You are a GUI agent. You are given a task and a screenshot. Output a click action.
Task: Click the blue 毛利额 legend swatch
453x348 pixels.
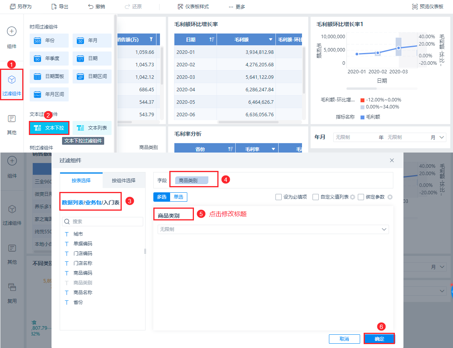click(362, 117)
